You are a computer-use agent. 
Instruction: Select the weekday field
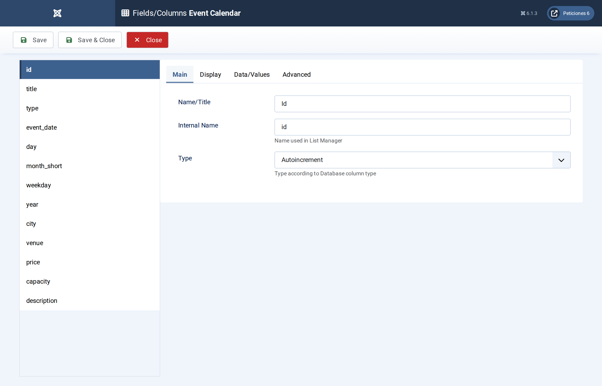90,185
